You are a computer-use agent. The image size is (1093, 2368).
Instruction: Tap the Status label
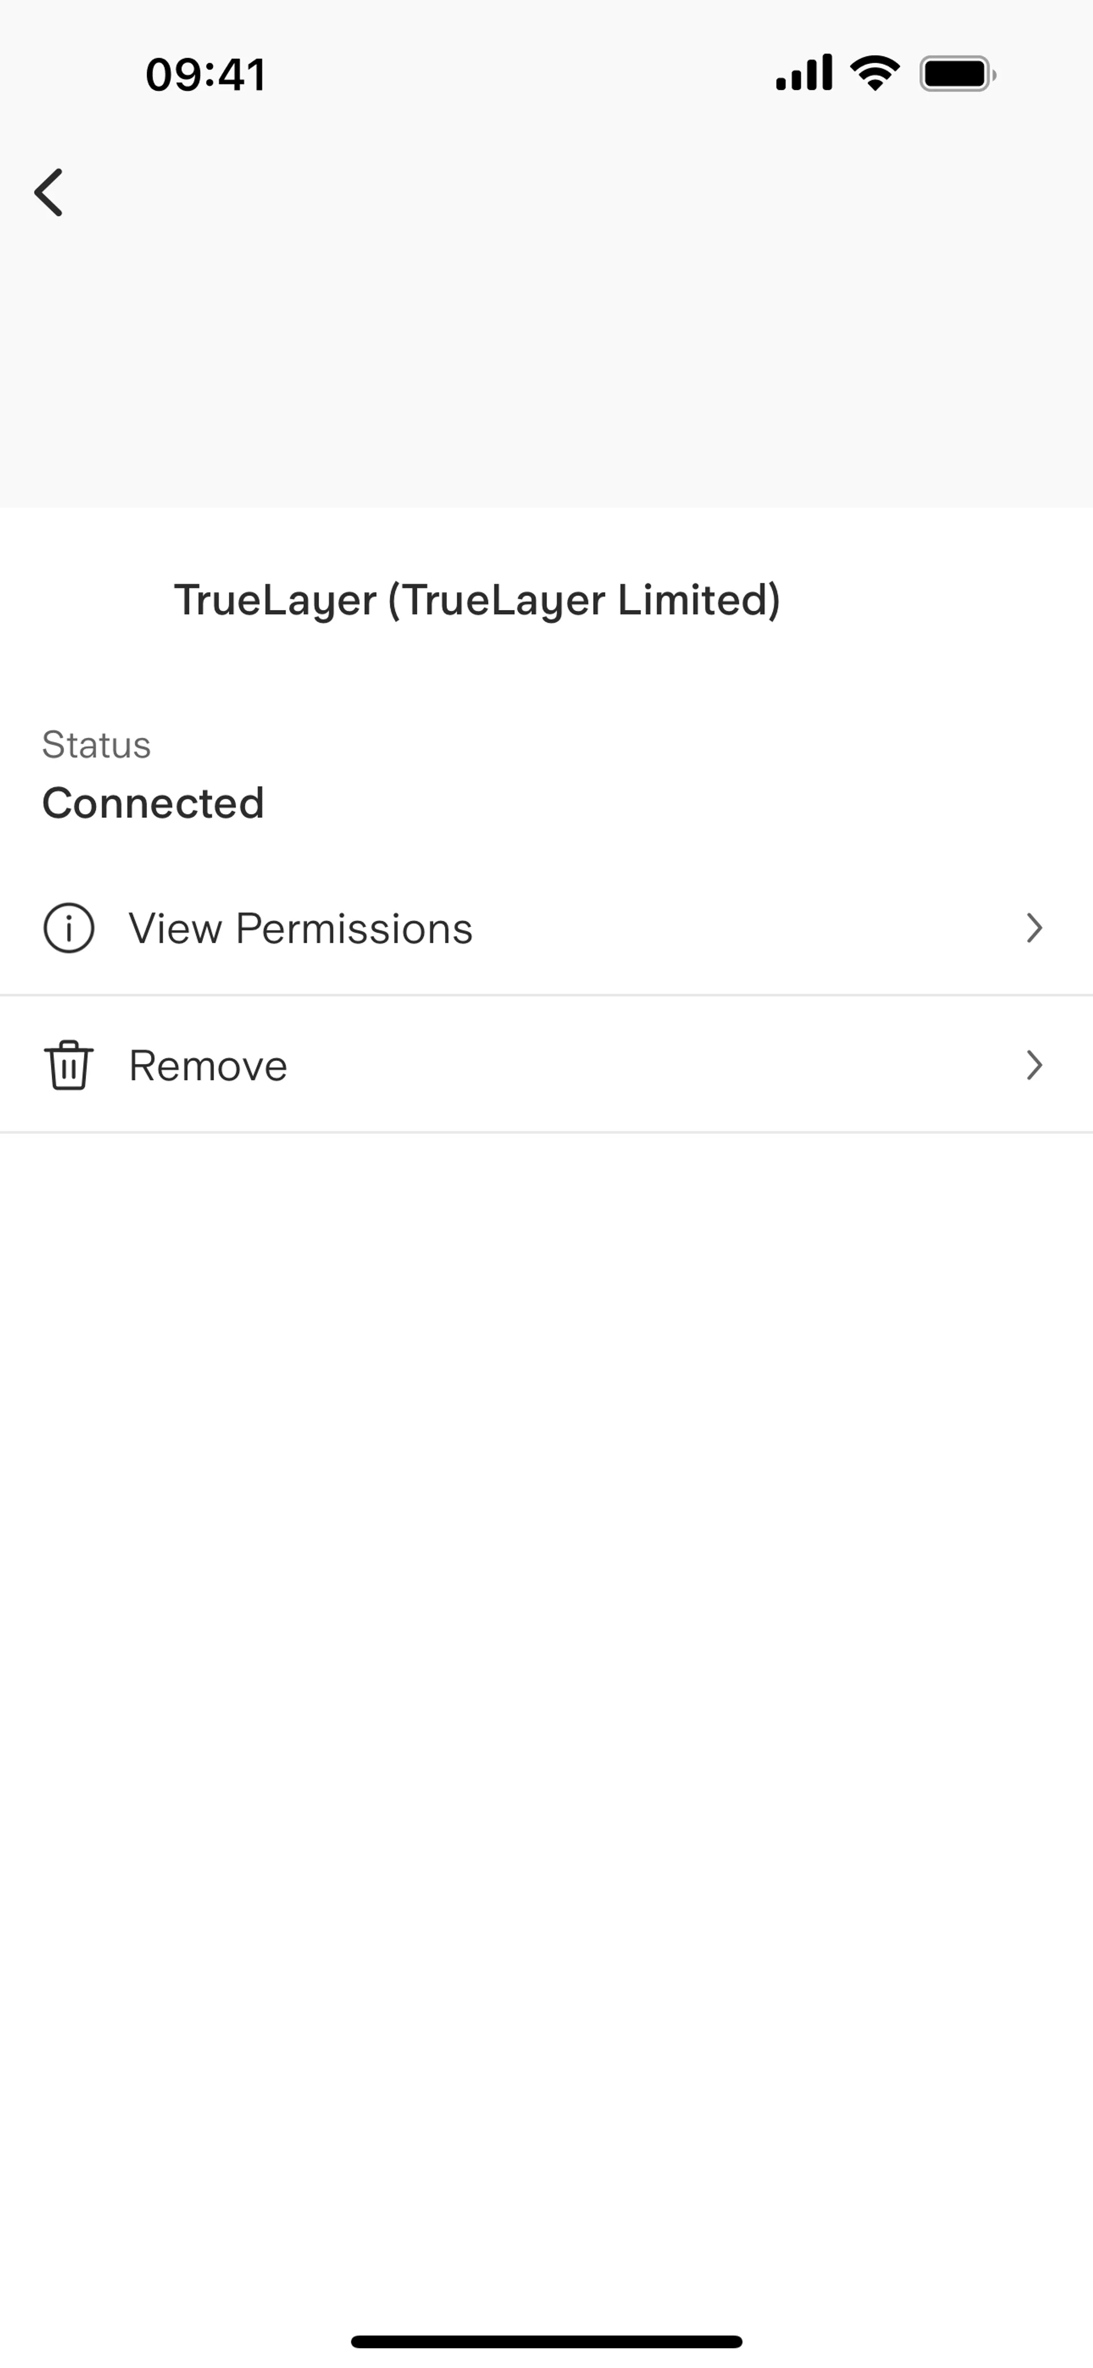(97, 744)
